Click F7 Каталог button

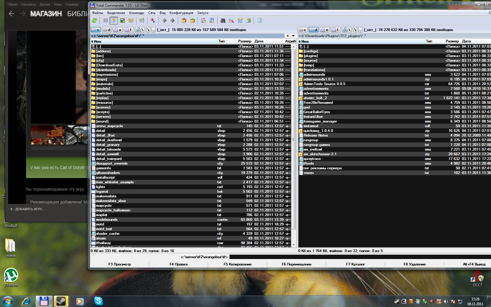(x=355, y=264)
